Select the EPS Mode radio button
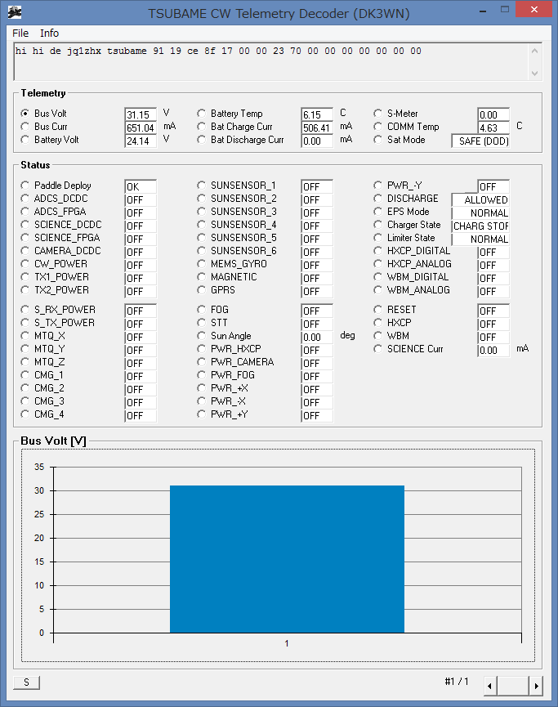 [377, 212]
